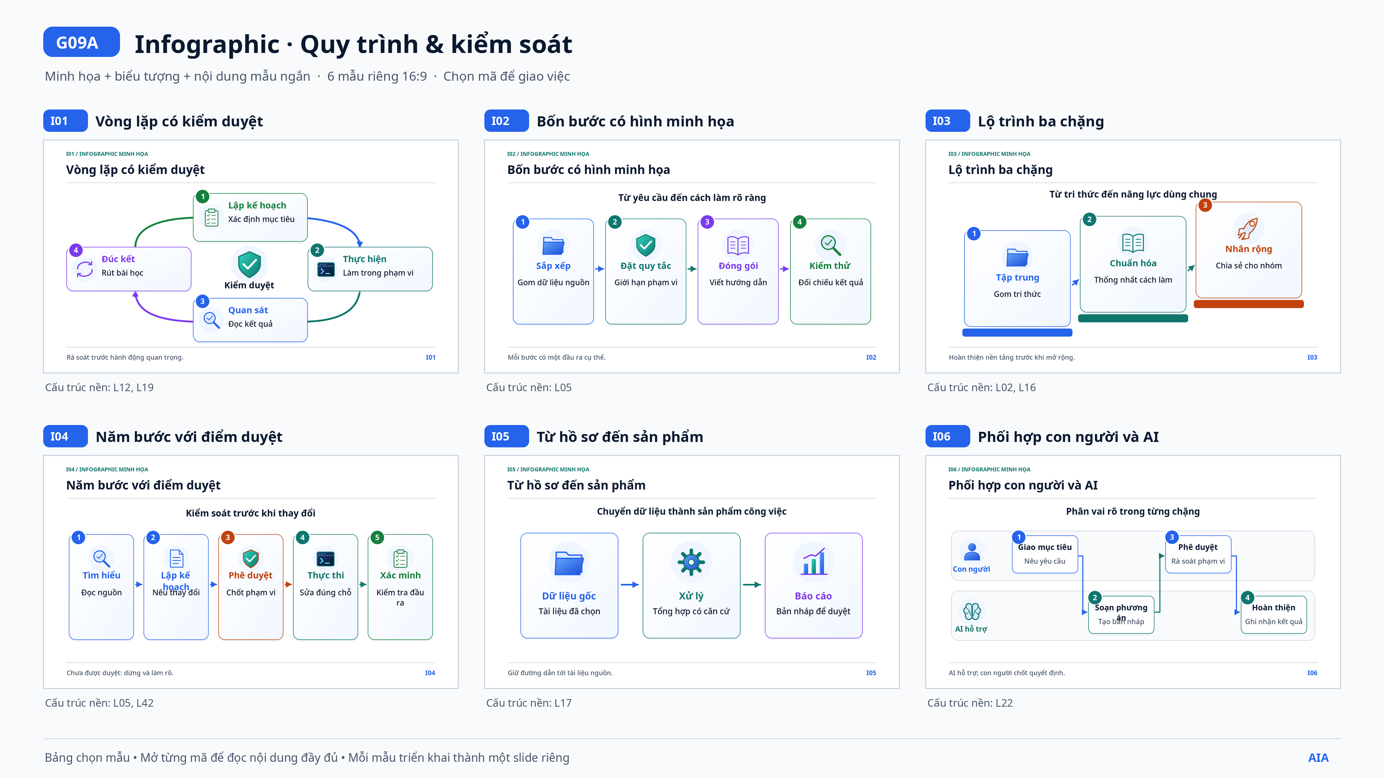Click the Soạn phương án step box
Screen dimensions: 1384x778
point(1121,614)
